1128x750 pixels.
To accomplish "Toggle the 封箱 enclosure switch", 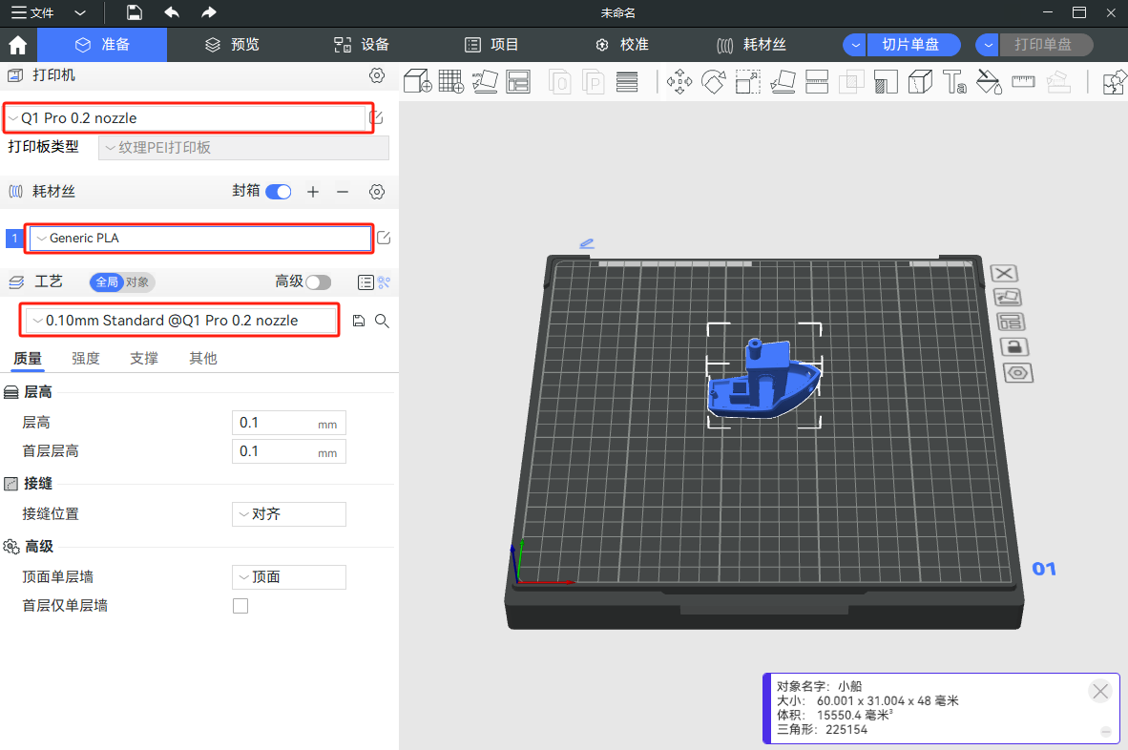I will point(279,192).
